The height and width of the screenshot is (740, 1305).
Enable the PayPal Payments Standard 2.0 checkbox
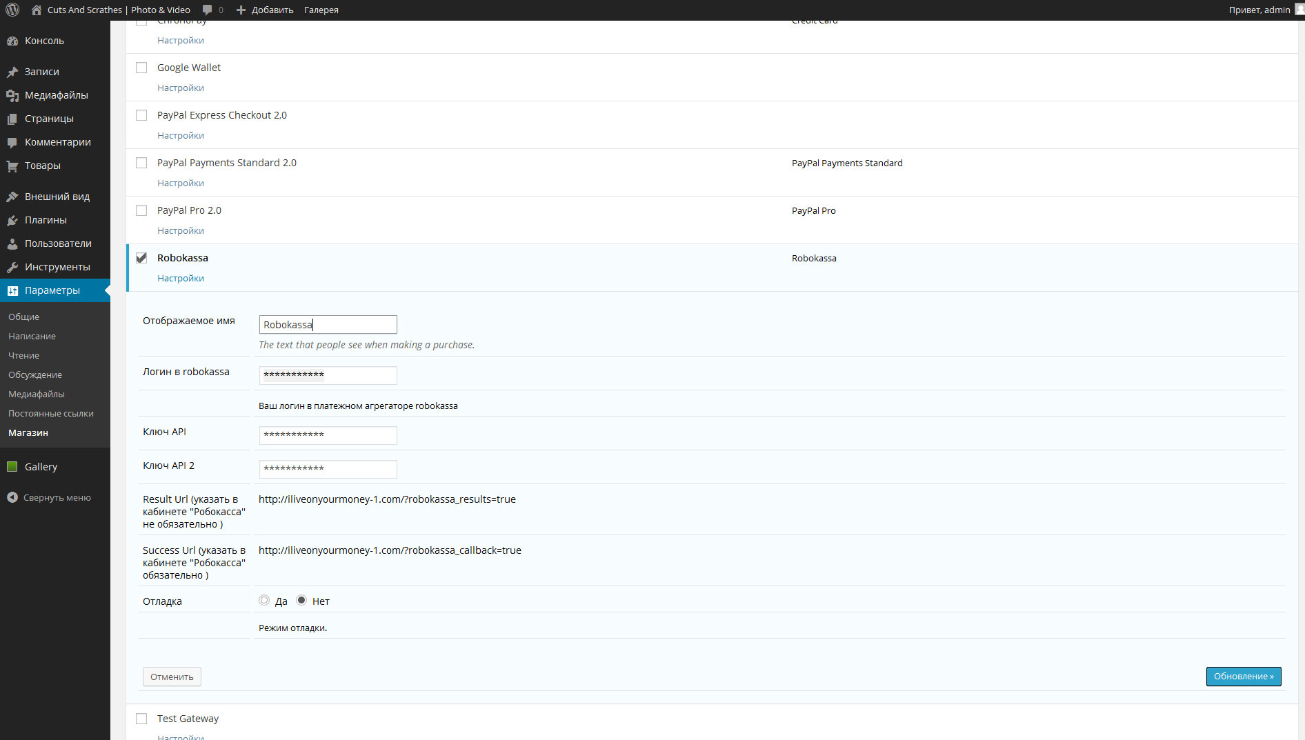[141, 163]
